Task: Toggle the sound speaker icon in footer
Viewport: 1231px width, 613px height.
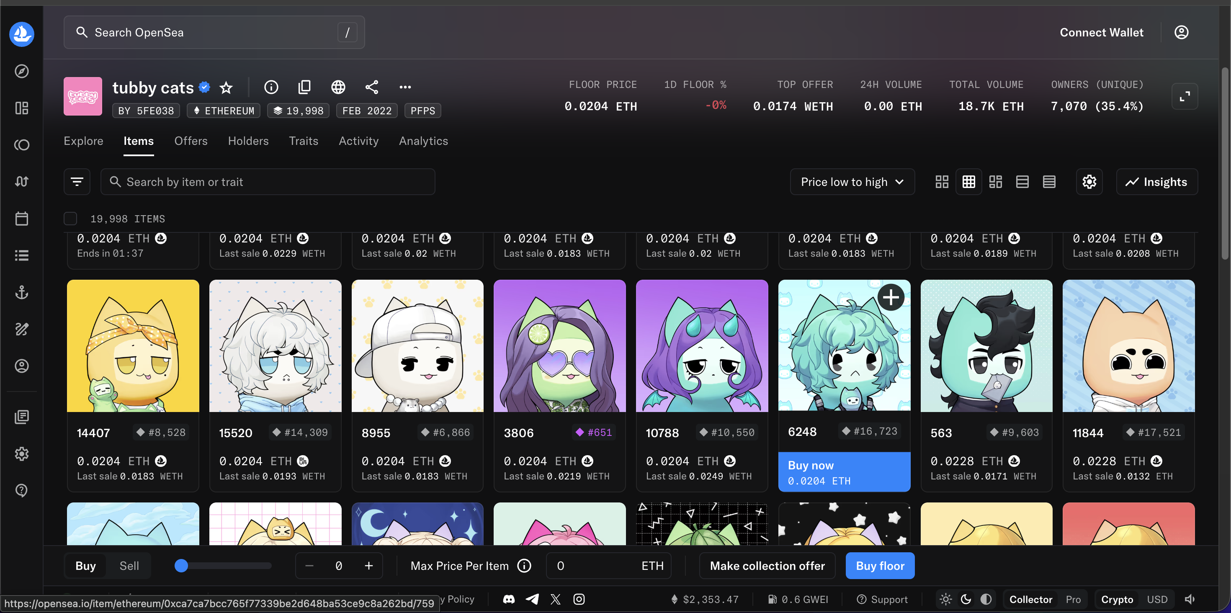Action: point(1190,599)
